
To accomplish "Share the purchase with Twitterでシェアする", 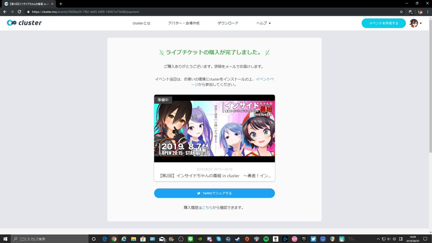I will (x=215, y=193).
